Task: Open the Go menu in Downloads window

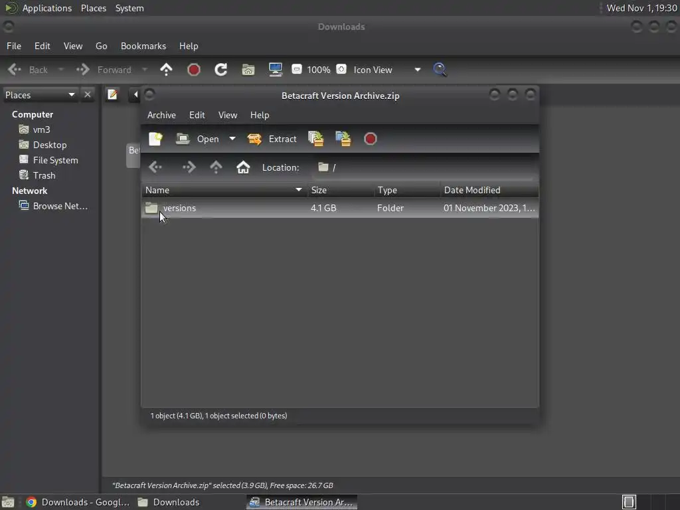Action: [x=102, y=46]
